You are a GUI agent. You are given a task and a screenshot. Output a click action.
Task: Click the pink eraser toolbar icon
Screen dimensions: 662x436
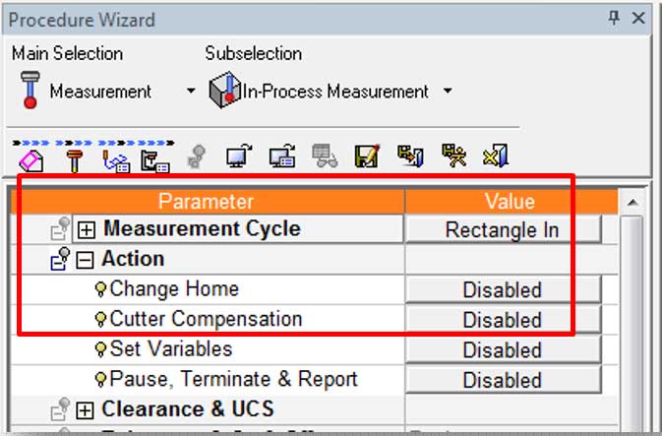point(30,156)
